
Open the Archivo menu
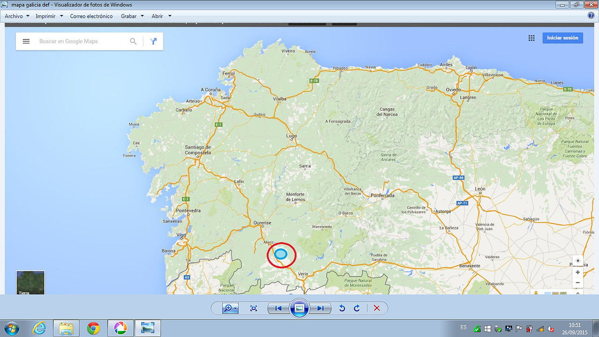17,16
